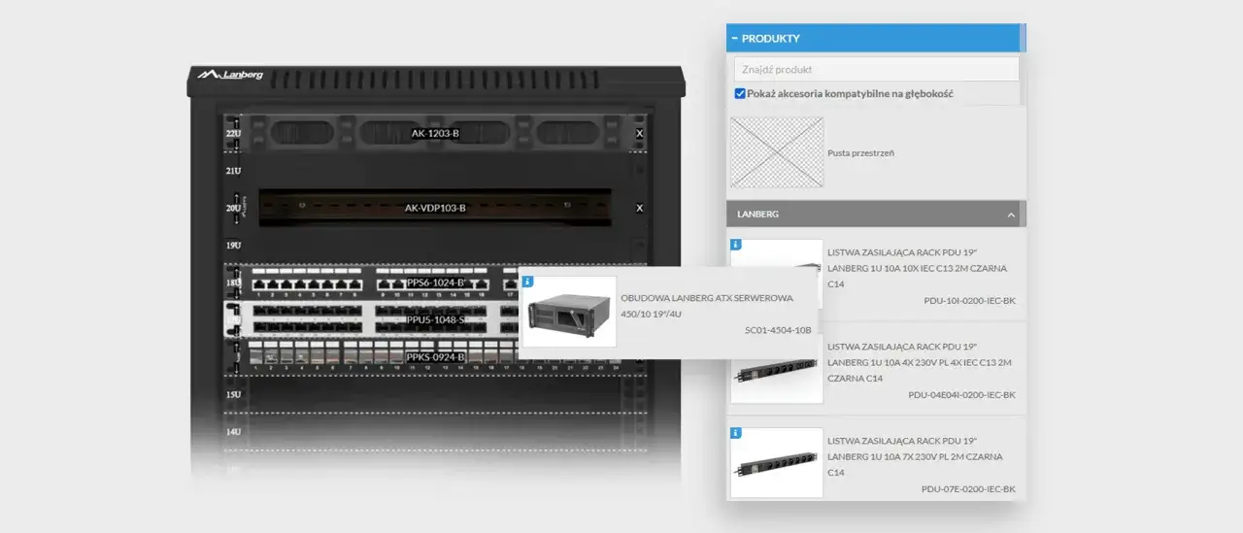1243x533 pixels.
Task: Click the AK-VDP103-B panel in rack
Action: click(435, 208)
